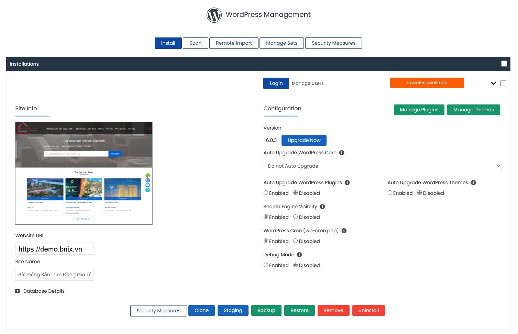Viewport: 518px width, 334px height.
Task: Open info icon for Auto Upgrade WordPress Themes
Action: (473, 183)
